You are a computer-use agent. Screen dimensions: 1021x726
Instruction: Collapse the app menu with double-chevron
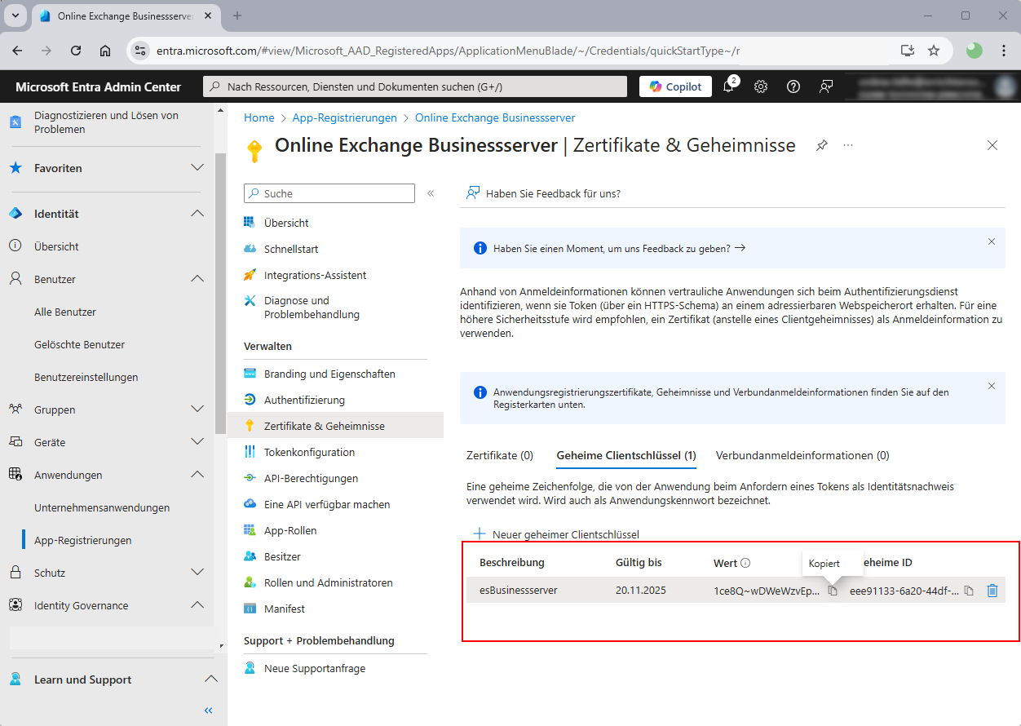tap(431, 193)
